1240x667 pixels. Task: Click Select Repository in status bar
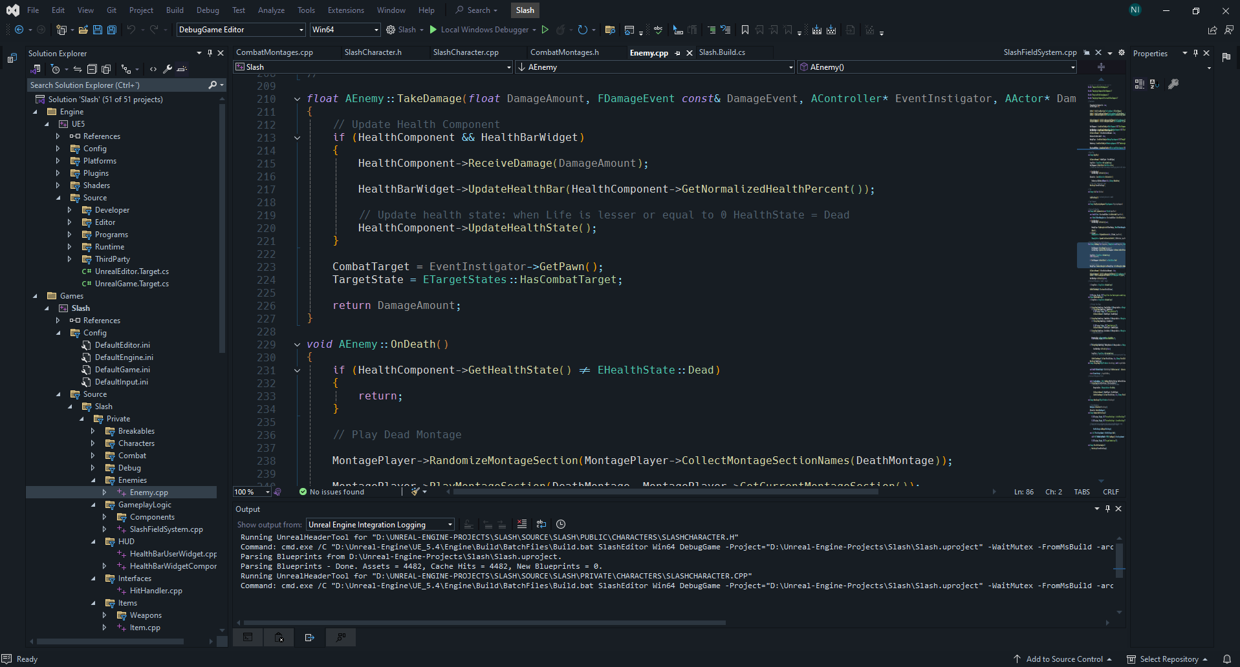1168,659
